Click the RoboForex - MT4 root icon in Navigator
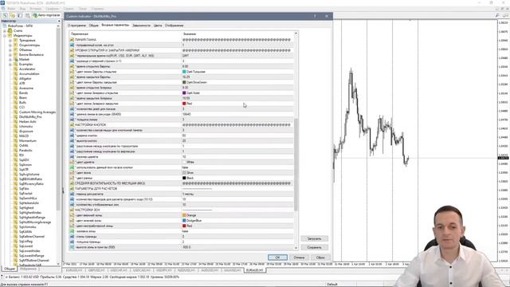The width and height of the screenshot is (510, 287). 5,26
